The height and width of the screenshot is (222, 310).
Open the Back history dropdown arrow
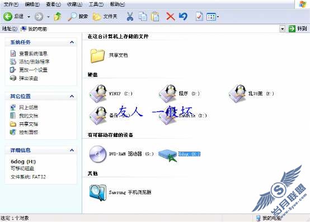click(x=29, y=17)
